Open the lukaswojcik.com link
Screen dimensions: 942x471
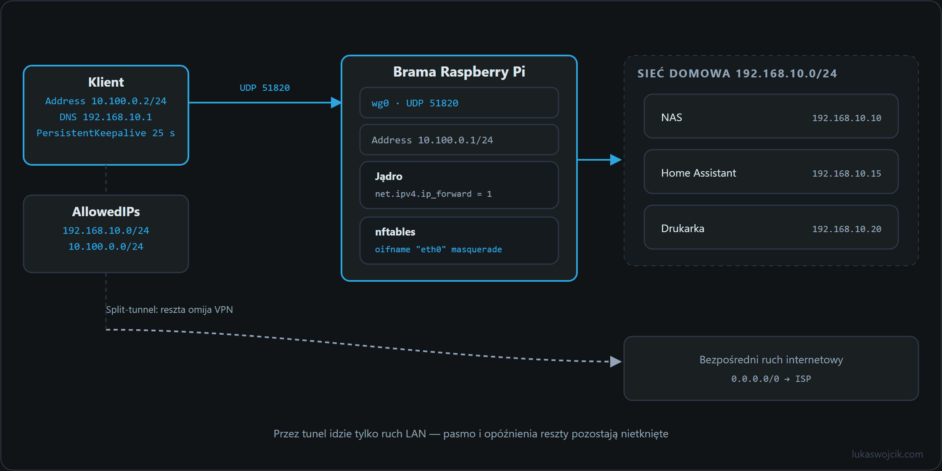click(x=887, y=454)
